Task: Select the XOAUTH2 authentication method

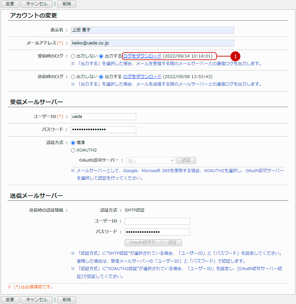Action: pos(73,150)
